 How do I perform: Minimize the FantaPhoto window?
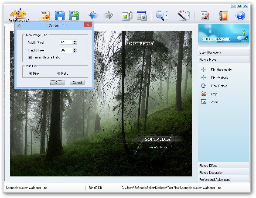coord(234,6)
